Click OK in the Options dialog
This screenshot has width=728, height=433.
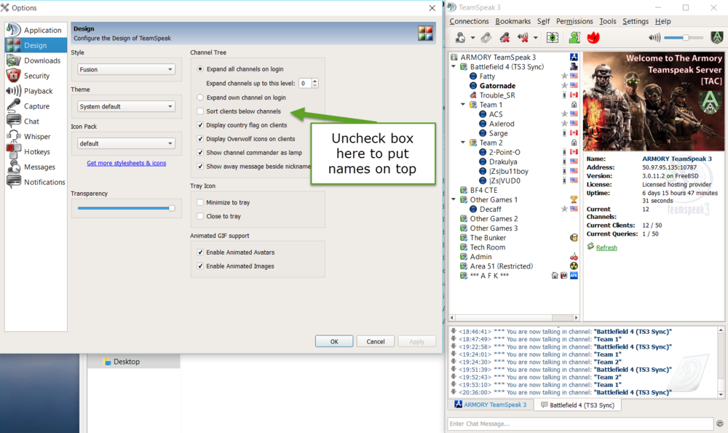(x=334, y=341)
